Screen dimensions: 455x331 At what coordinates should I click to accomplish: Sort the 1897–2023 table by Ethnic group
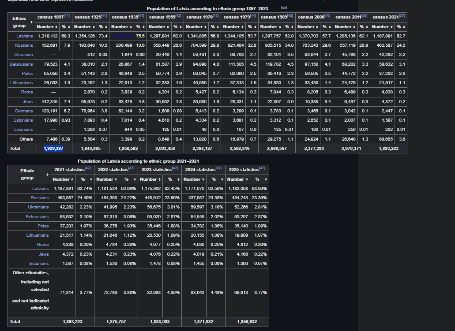pos(21,22)
